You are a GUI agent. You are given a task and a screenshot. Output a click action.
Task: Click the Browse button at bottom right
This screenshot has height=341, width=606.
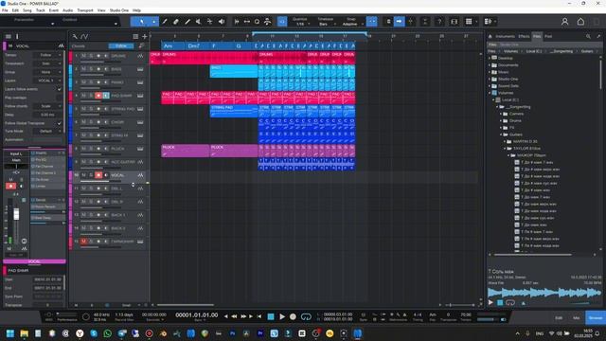click(596, 318)
